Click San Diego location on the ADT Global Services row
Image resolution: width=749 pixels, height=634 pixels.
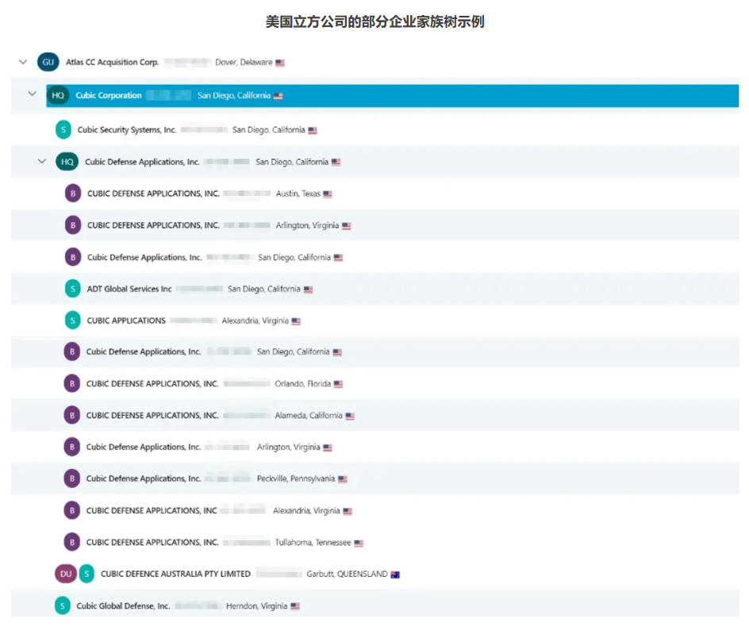click(x=264, y=289)
